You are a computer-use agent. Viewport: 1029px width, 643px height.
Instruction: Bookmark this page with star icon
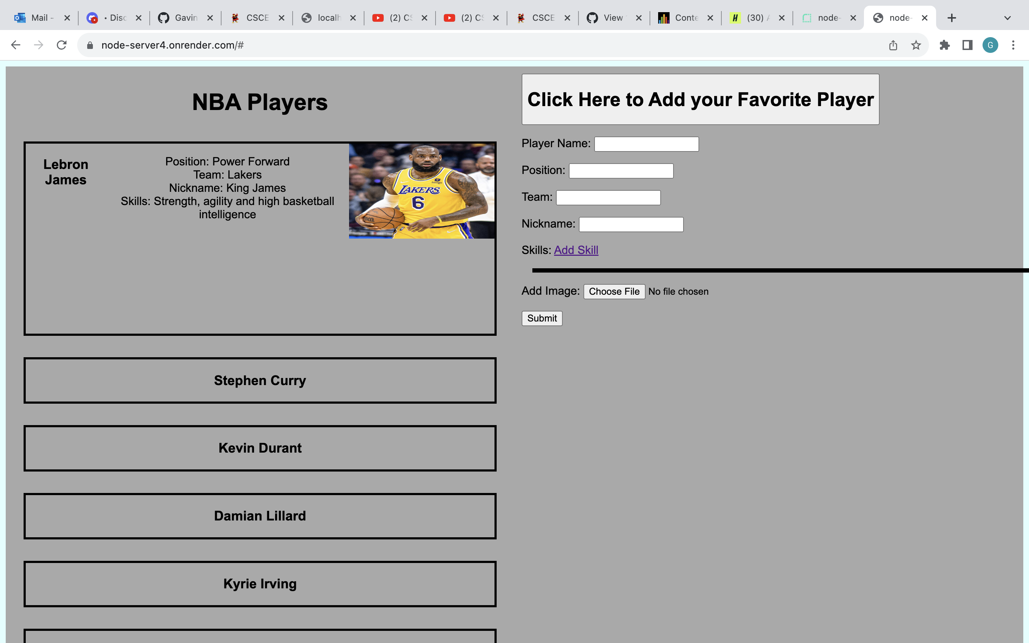click(x=916, y=45)
